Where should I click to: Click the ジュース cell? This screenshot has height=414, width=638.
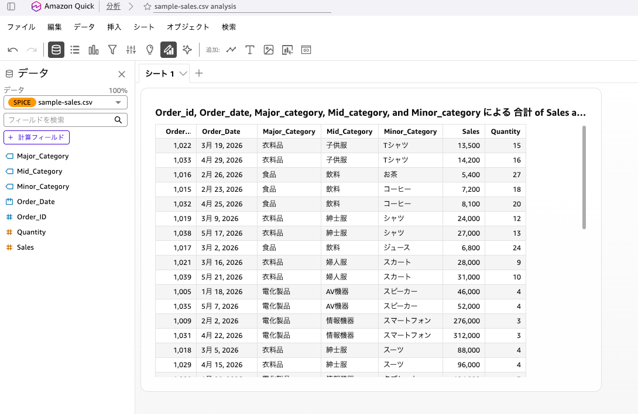click(x=410, y=248)
